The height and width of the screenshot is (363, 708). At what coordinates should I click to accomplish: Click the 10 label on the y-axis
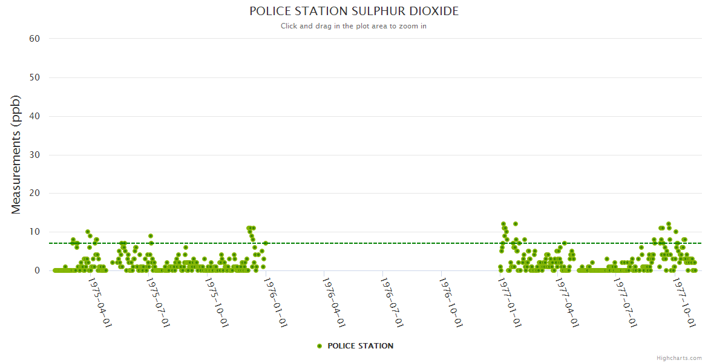pos(34,232)
